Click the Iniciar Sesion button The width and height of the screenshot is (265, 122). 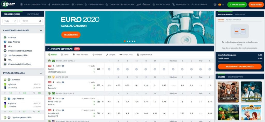[x=237, y=5]
